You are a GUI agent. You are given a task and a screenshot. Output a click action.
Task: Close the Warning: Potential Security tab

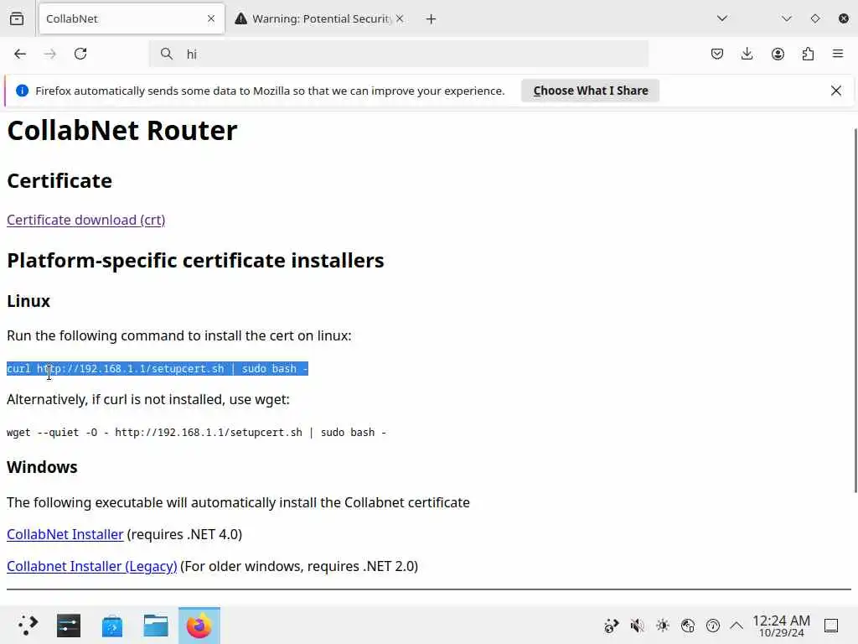(400, 18)
